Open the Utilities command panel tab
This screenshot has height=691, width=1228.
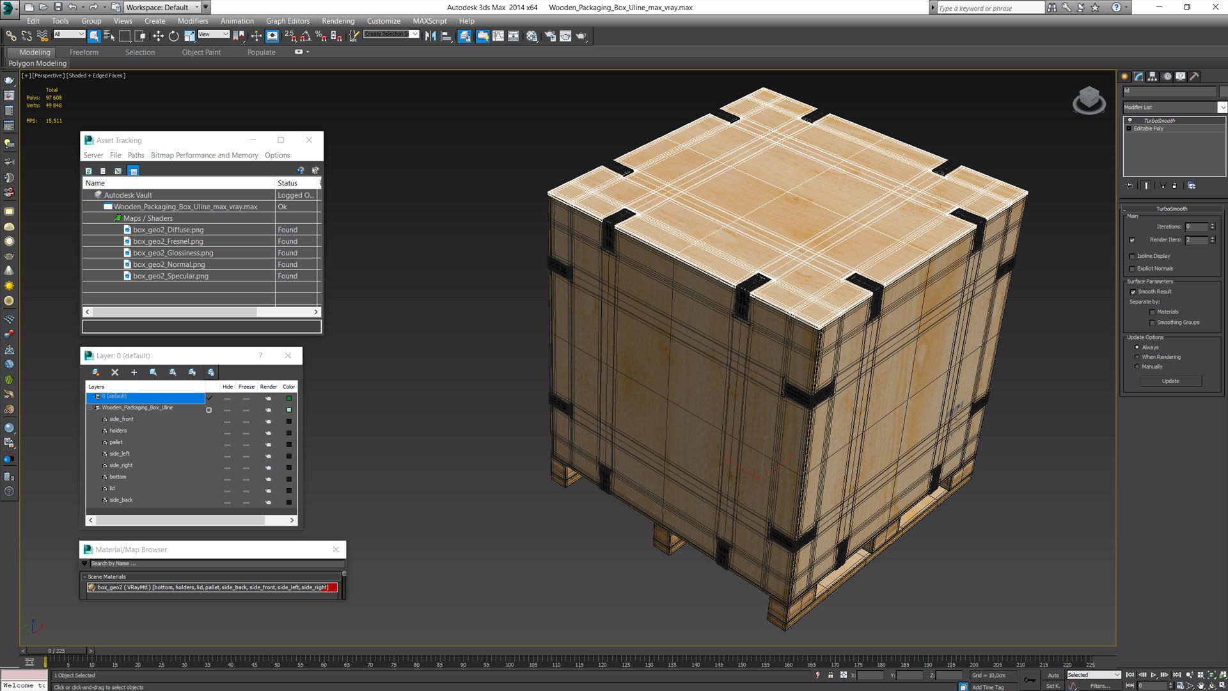click(x=1194, y=76)
